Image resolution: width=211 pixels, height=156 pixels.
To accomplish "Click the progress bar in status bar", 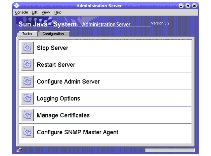I will pos(170,150).
